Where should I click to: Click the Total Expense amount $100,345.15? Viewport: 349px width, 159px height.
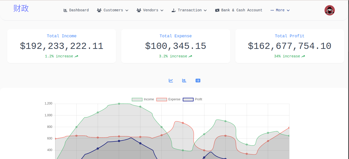[176, 46]
